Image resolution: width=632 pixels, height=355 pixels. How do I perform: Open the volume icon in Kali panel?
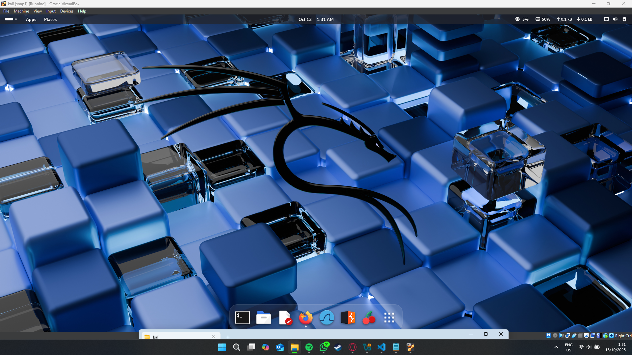pyautogui.click(x=615, y=19)
